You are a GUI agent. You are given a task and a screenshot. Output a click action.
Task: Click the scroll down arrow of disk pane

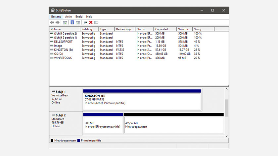coord(227,136)
